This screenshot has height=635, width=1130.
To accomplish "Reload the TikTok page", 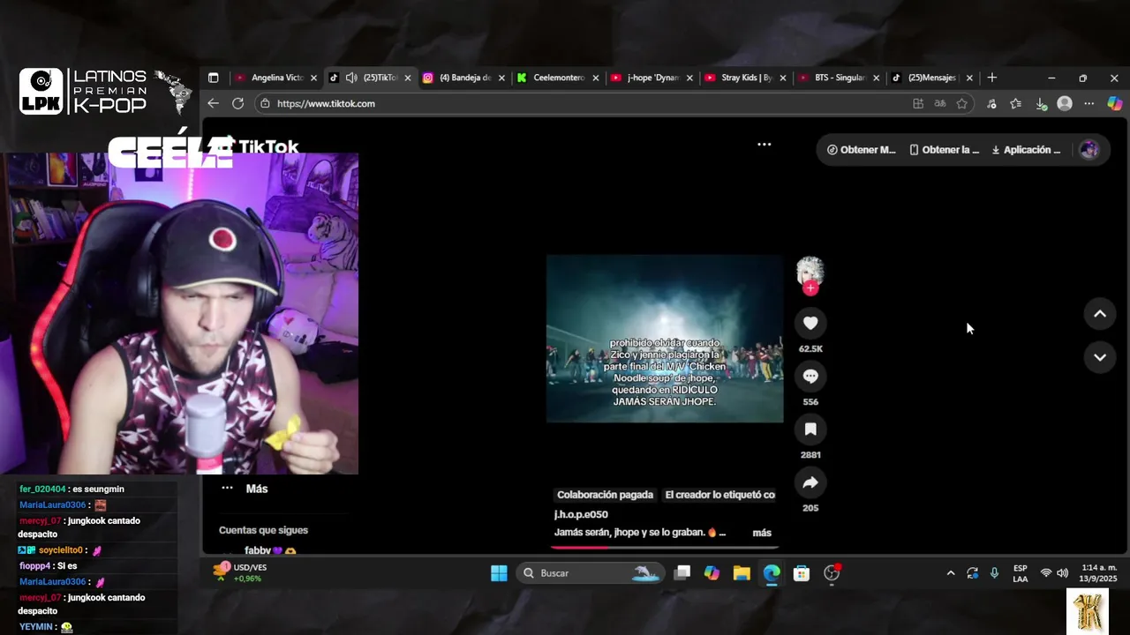I will (x=237, y=103).
